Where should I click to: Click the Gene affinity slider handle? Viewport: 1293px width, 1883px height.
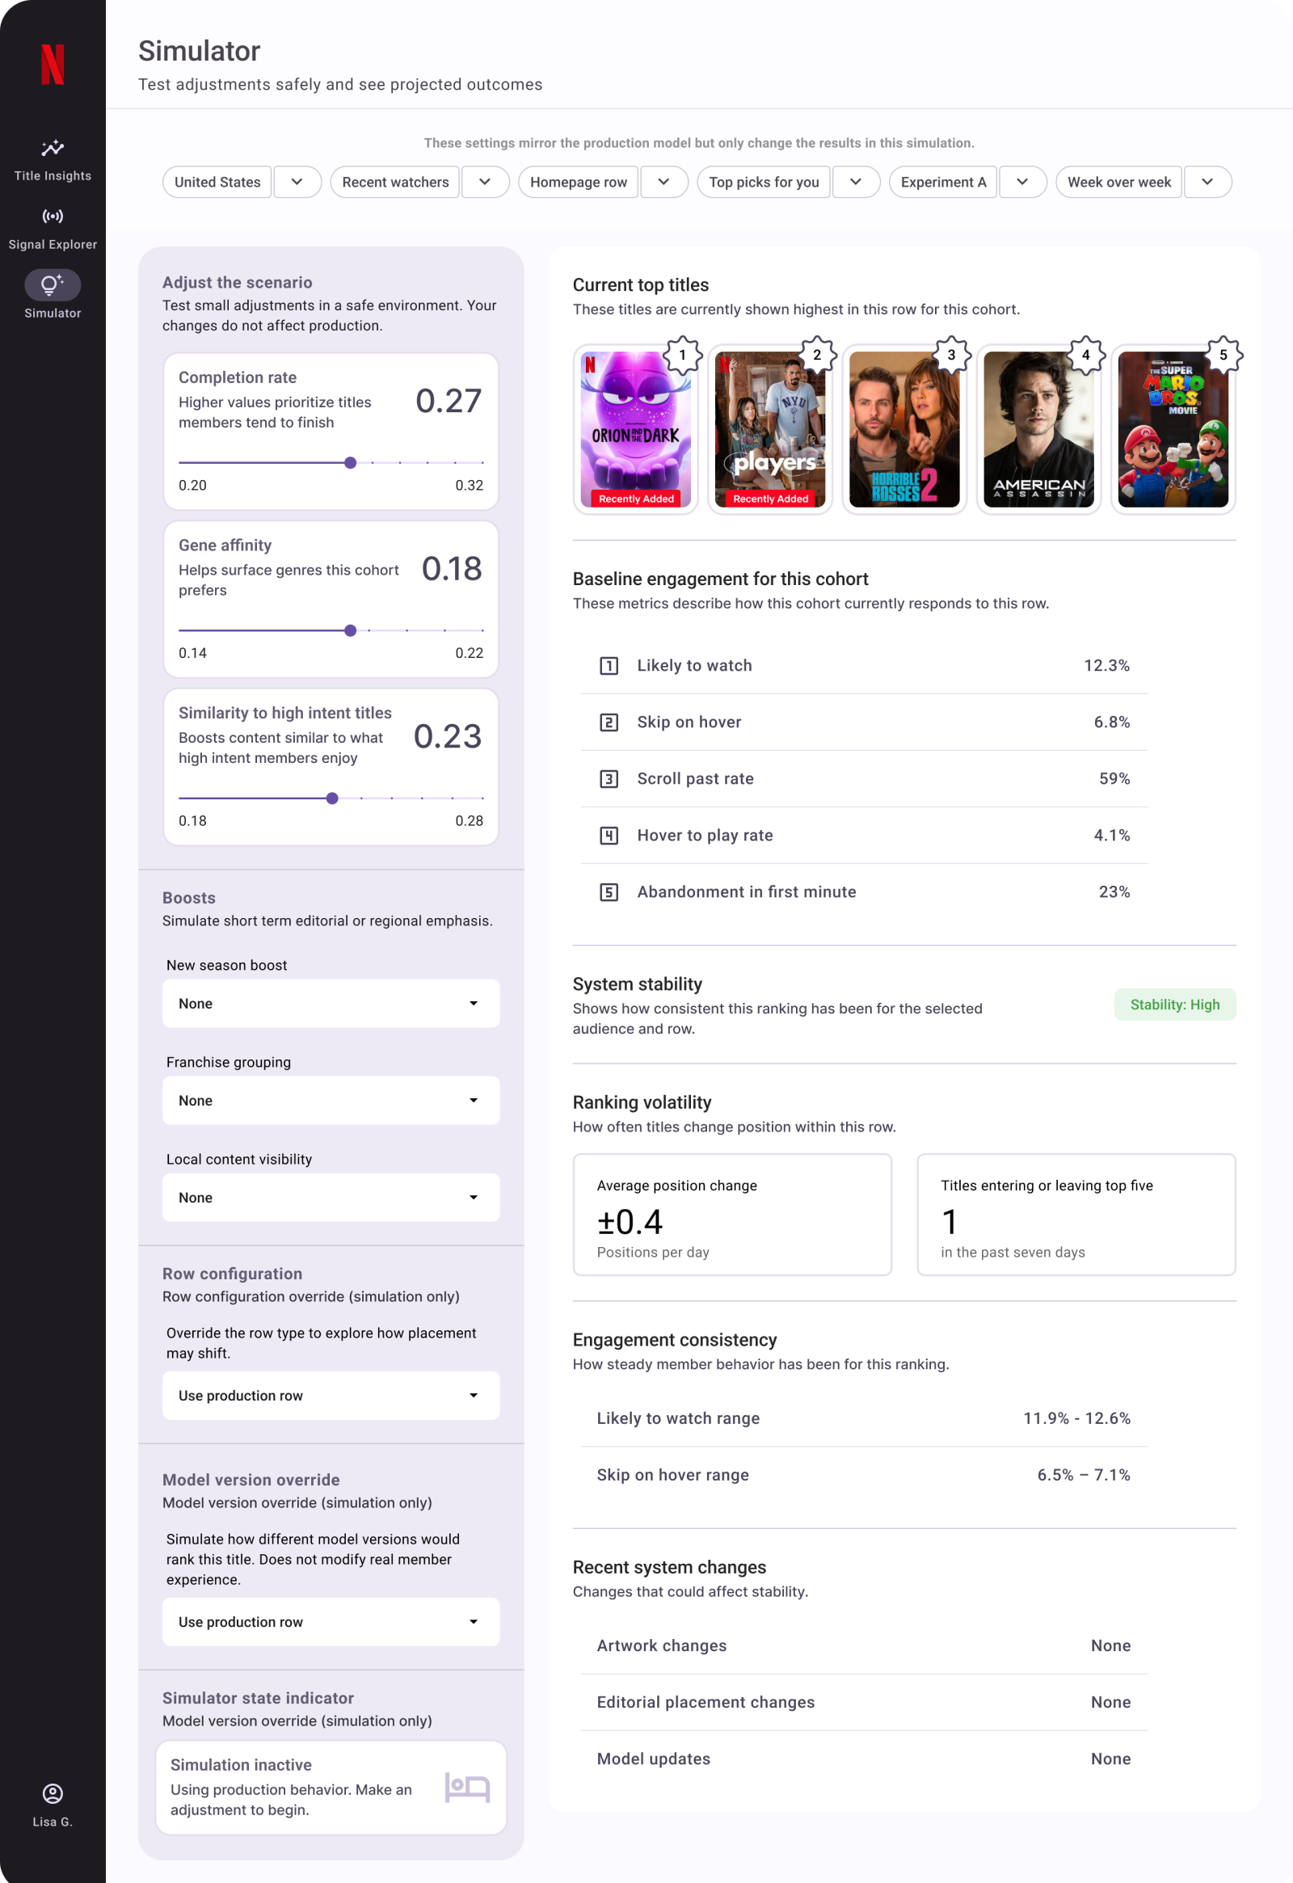click(x=350, y=630)
